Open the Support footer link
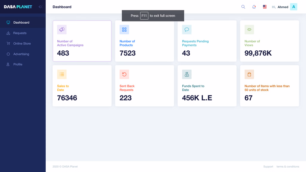The height and width of the screenshot is (172, 306). 268,167
